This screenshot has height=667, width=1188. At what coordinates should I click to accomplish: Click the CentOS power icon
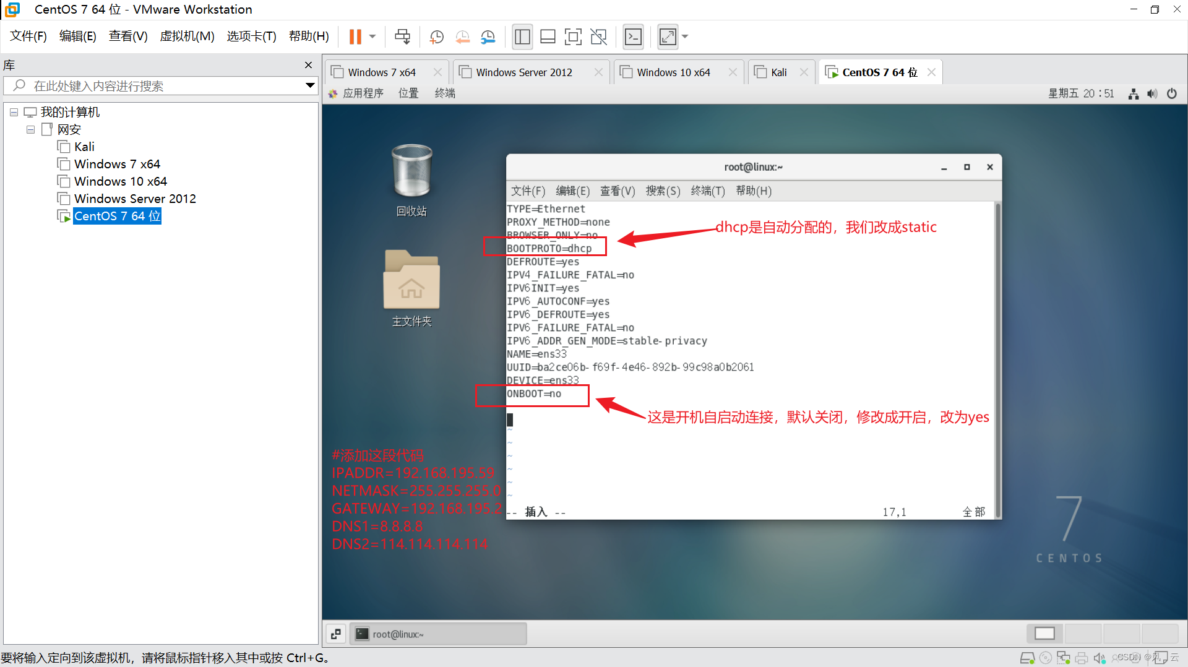click(x=1172, y=93)
